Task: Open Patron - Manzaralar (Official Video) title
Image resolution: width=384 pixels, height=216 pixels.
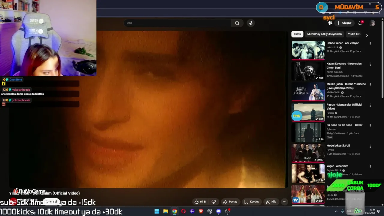Action: tap(344, 106)
